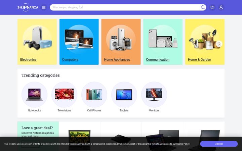This screenshot has width=242, height=151.
Task: Select the Cell Phones trending category image
Action: (94, 95)
